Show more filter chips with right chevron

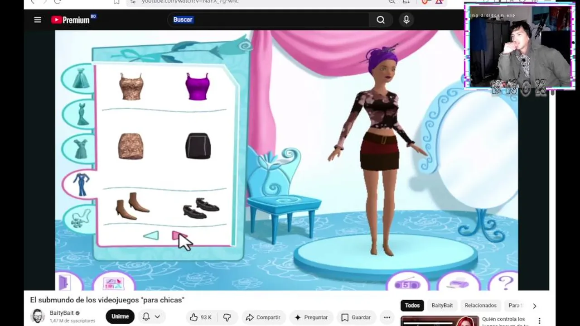pos(534,306)
